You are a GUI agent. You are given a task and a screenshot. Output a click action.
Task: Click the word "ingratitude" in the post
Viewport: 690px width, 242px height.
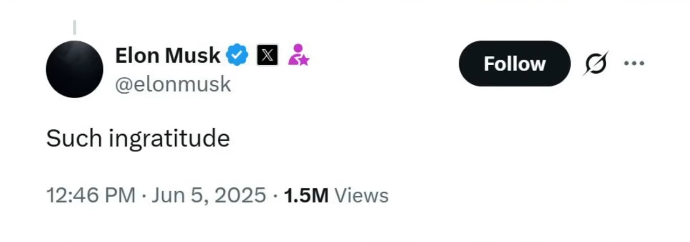tap(169, 139)
